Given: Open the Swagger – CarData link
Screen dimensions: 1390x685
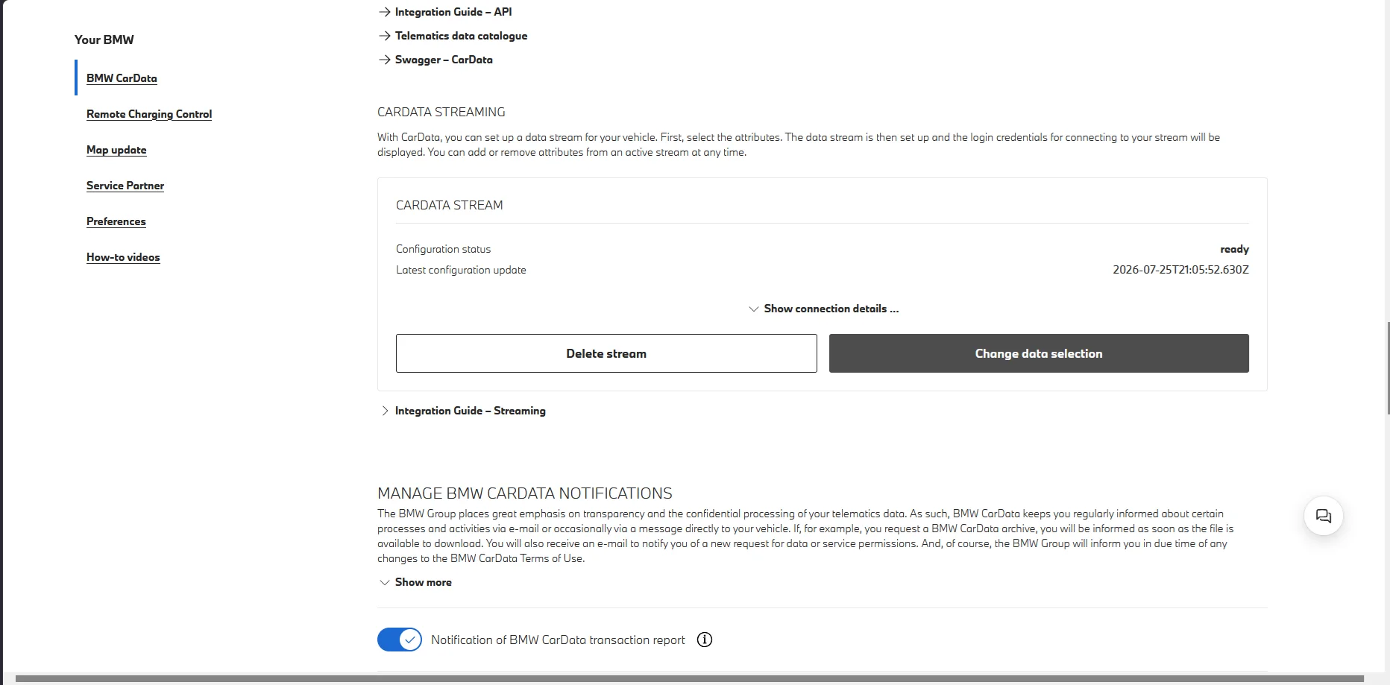Looking at the screenshot, I should 435,60.
